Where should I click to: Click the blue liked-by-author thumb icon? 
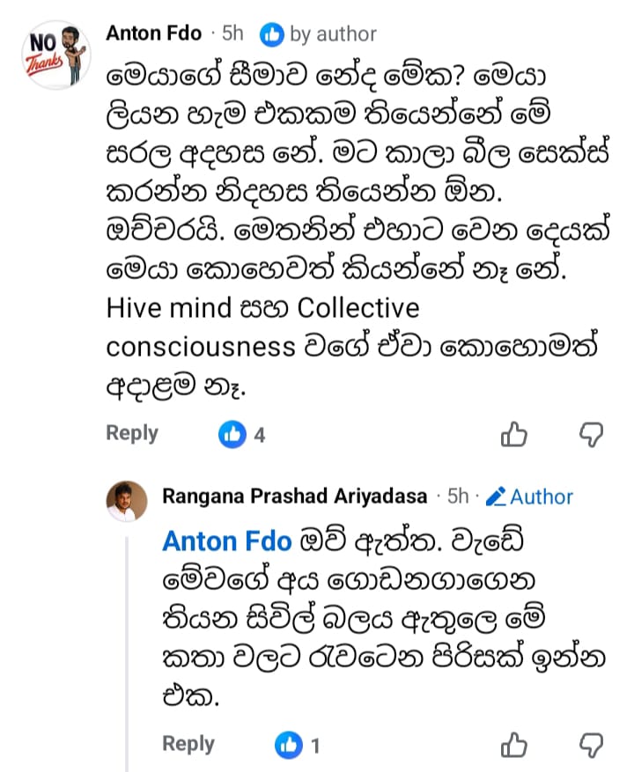[x=272, y=34]
